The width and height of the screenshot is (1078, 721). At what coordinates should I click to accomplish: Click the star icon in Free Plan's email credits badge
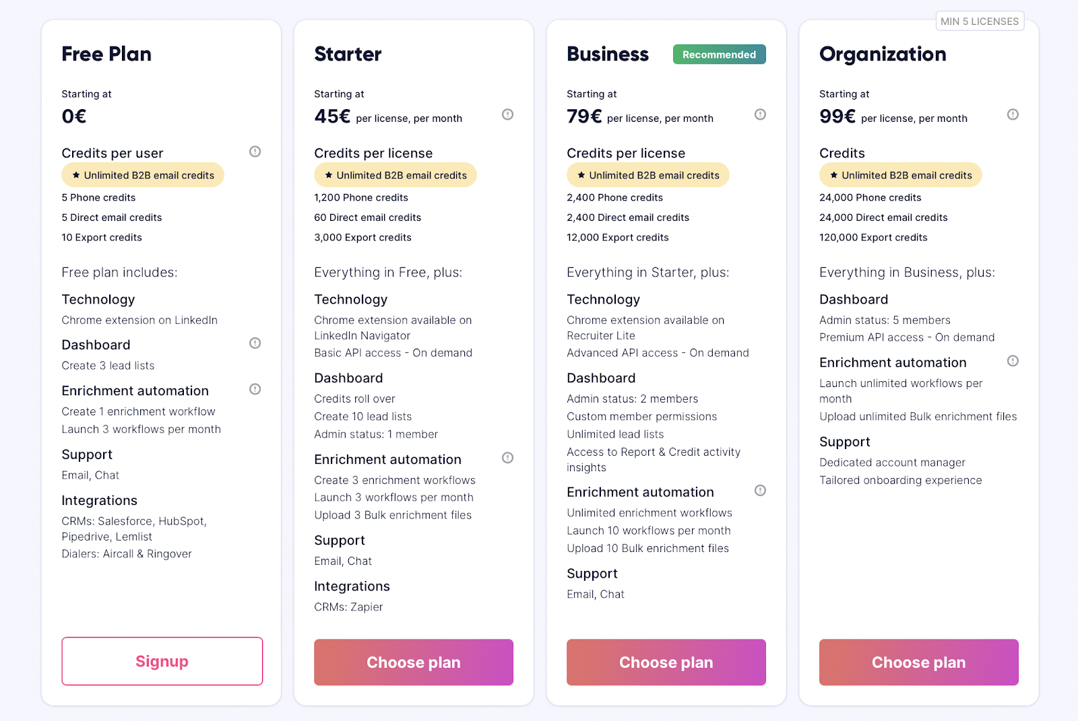[x=75, y=174]
